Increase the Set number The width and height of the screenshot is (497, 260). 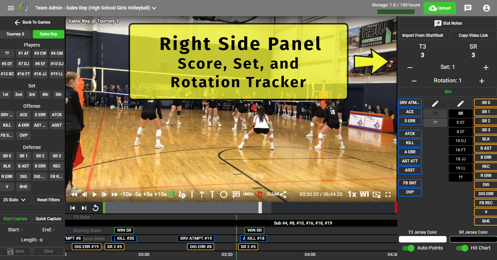[x=486, y=68]
